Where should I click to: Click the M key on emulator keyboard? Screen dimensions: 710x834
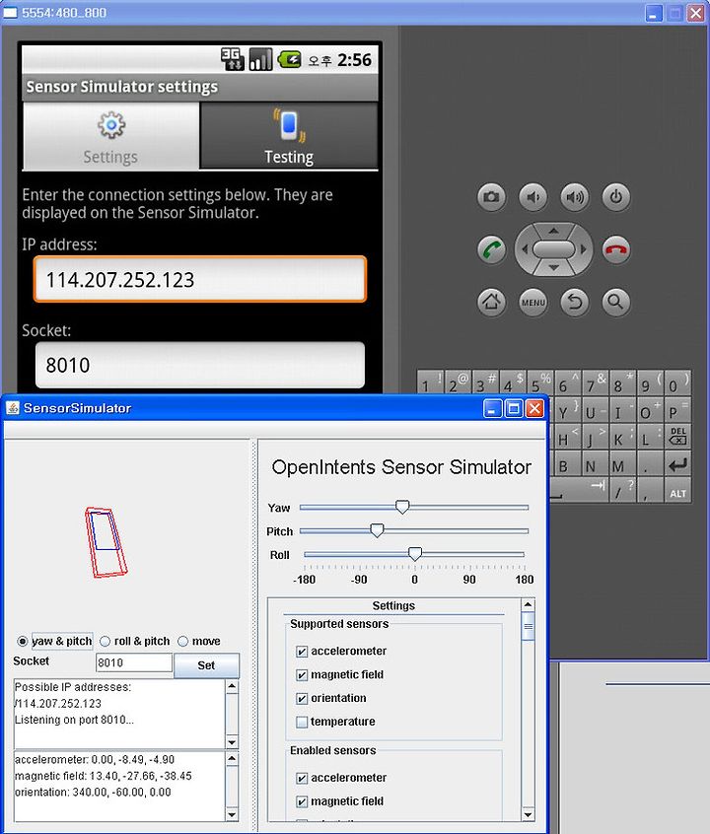[622, 464]
